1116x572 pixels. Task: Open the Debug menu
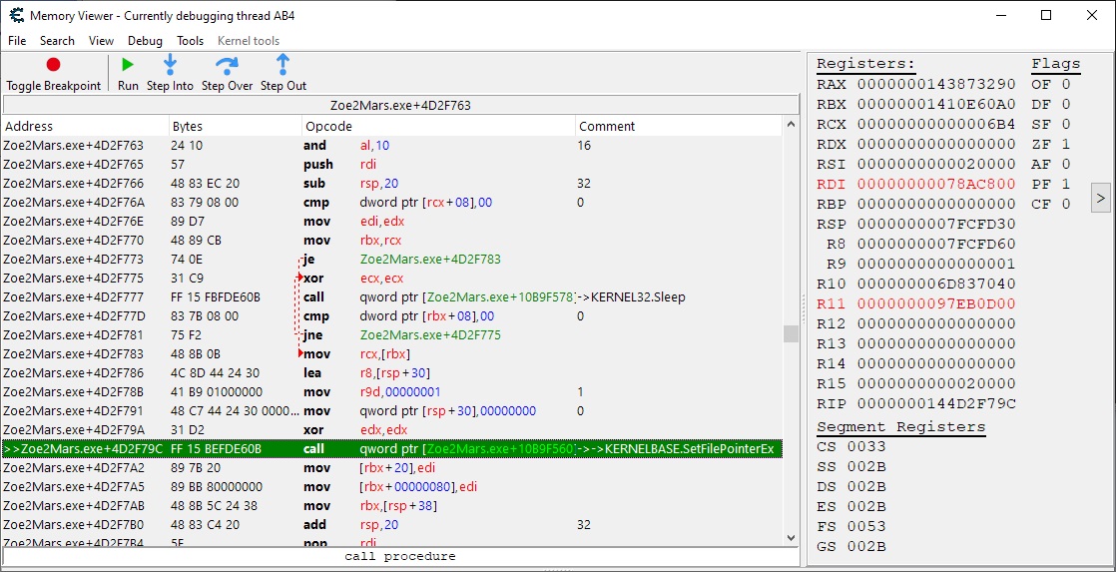click(x=145, y=41)
